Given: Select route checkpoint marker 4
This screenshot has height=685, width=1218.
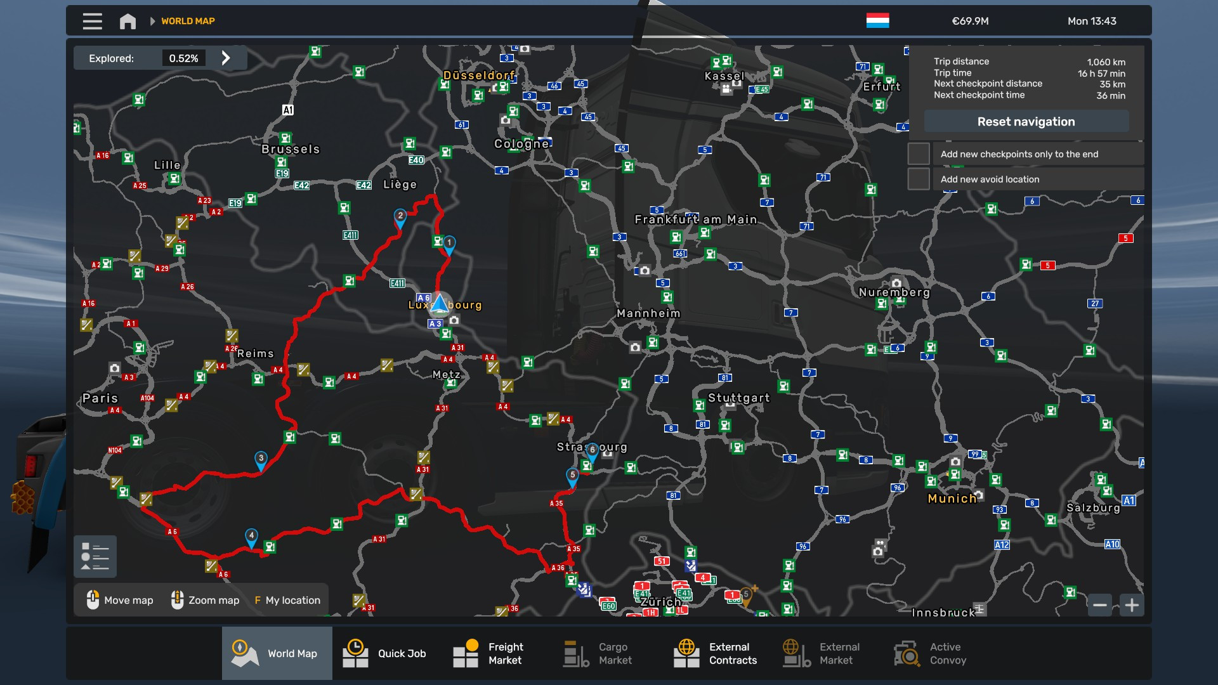Looking at the screenshot, I should pos(251,537).
